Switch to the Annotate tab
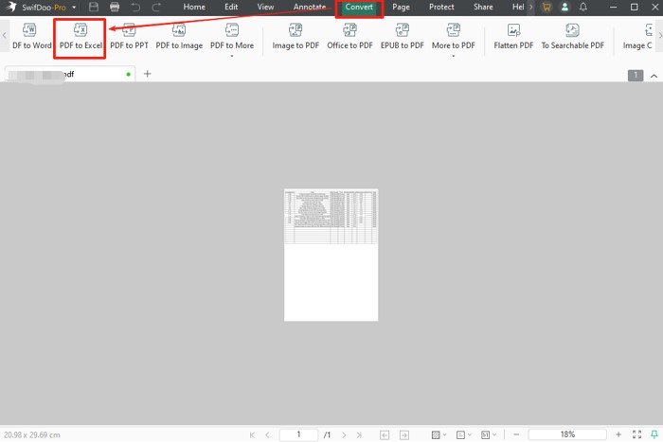663x442 pixels. click(x=310, y=7)
